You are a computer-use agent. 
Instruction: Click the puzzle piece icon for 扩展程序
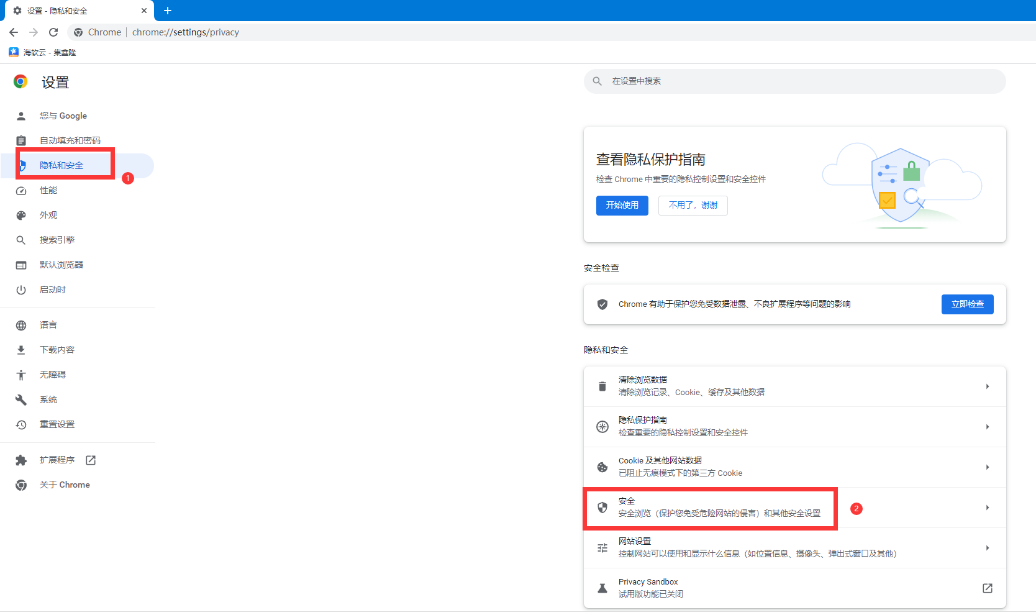pos(21,460)
